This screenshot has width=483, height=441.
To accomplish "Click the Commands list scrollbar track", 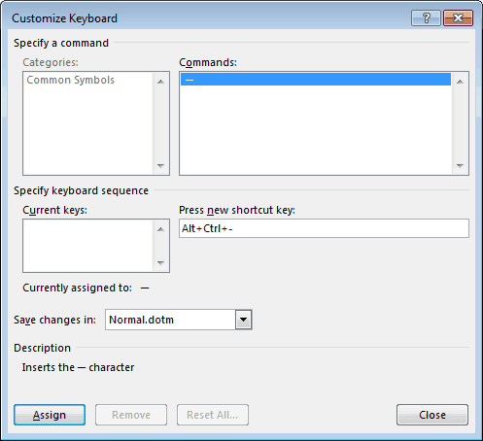I will pyautogui.click(x=460, y=123).
